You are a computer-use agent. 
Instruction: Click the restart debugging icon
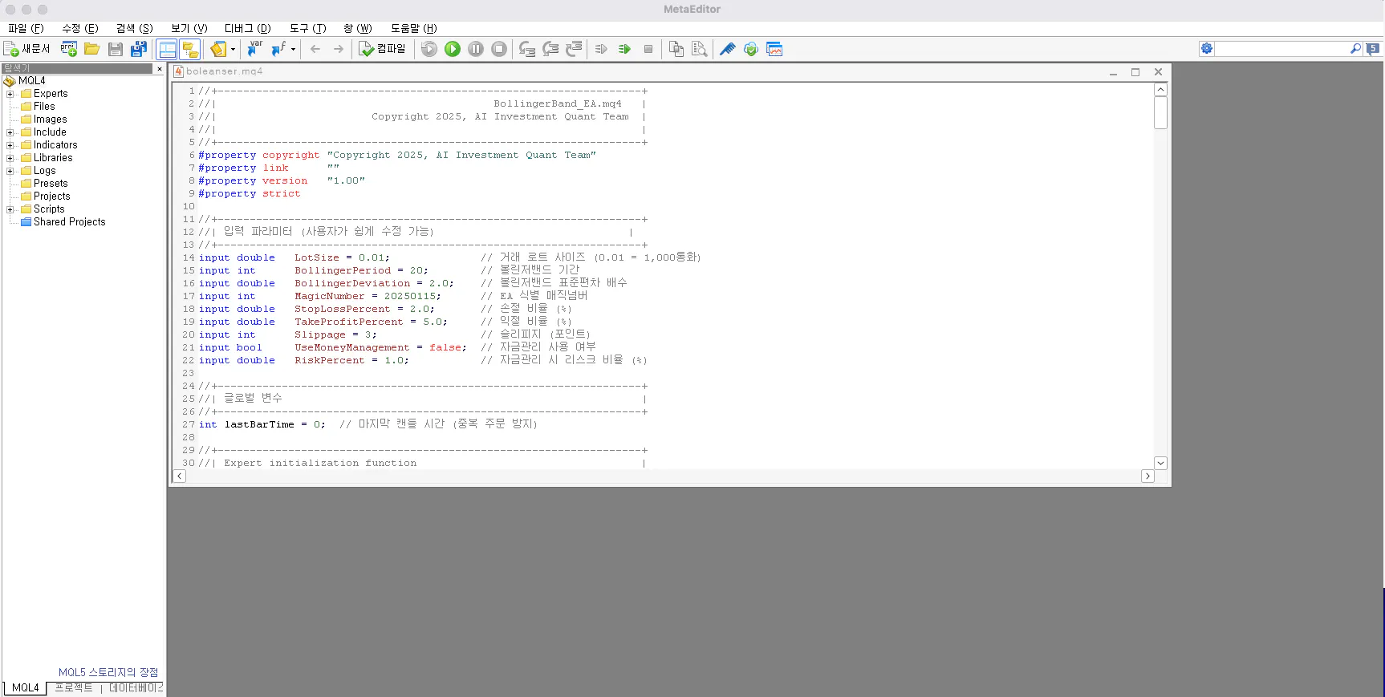[429, 49]
